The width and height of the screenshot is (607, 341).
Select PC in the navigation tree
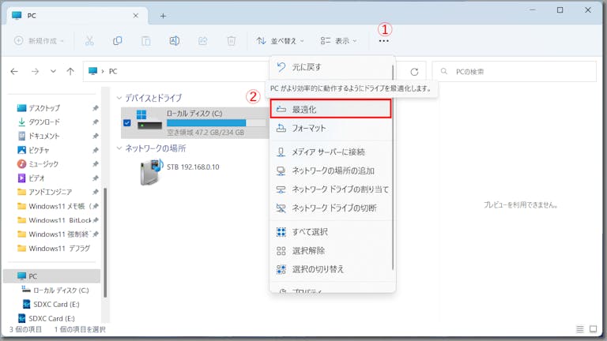[51, 276]
